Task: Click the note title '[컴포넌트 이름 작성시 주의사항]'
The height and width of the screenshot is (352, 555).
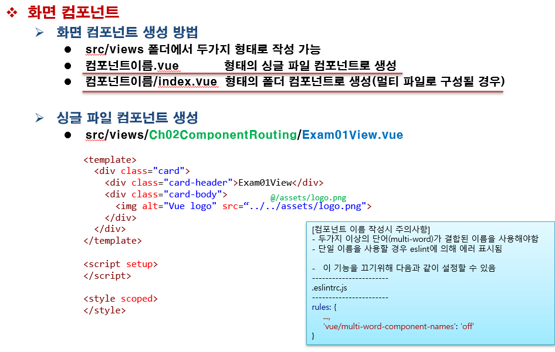Action: (371, 230)
